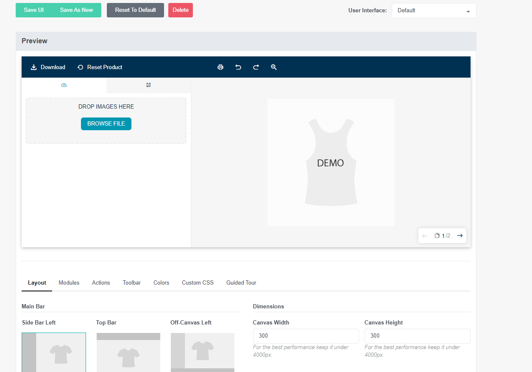Screen dimensions: 532x372
Task: Click the page views icon beside 1/2
Action: [437, 236]
